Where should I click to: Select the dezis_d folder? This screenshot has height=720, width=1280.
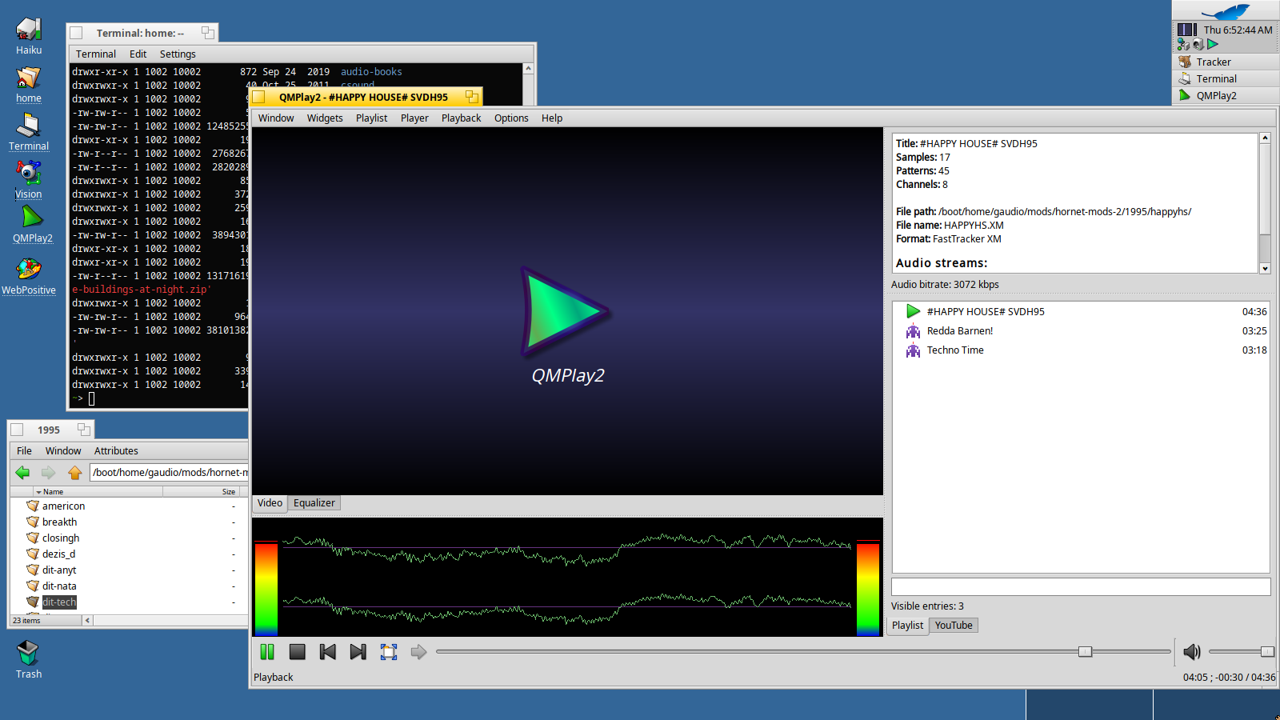pos(58,554)
